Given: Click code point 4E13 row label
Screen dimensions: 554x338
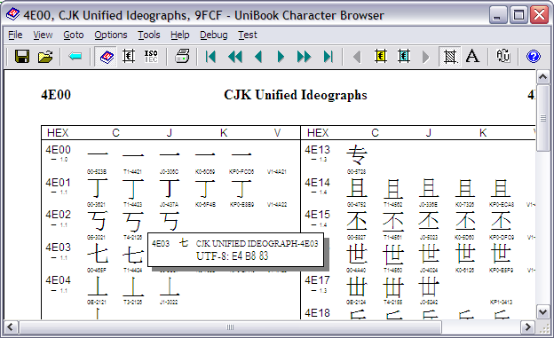Looking at the screenshot, I should point(317,150).
